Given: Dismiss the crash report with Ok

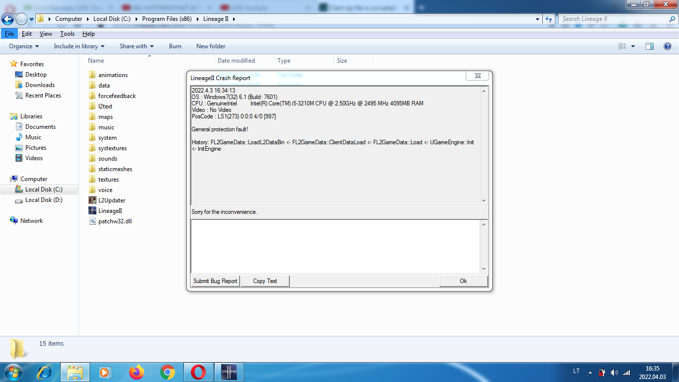Looking at the screenshot, I should pos(463,281).
